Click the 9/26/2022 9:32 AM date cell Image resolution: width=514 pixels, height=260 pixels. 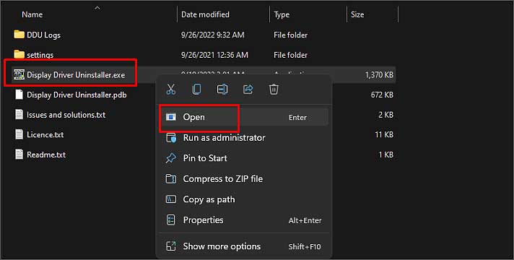pos(213,35)
